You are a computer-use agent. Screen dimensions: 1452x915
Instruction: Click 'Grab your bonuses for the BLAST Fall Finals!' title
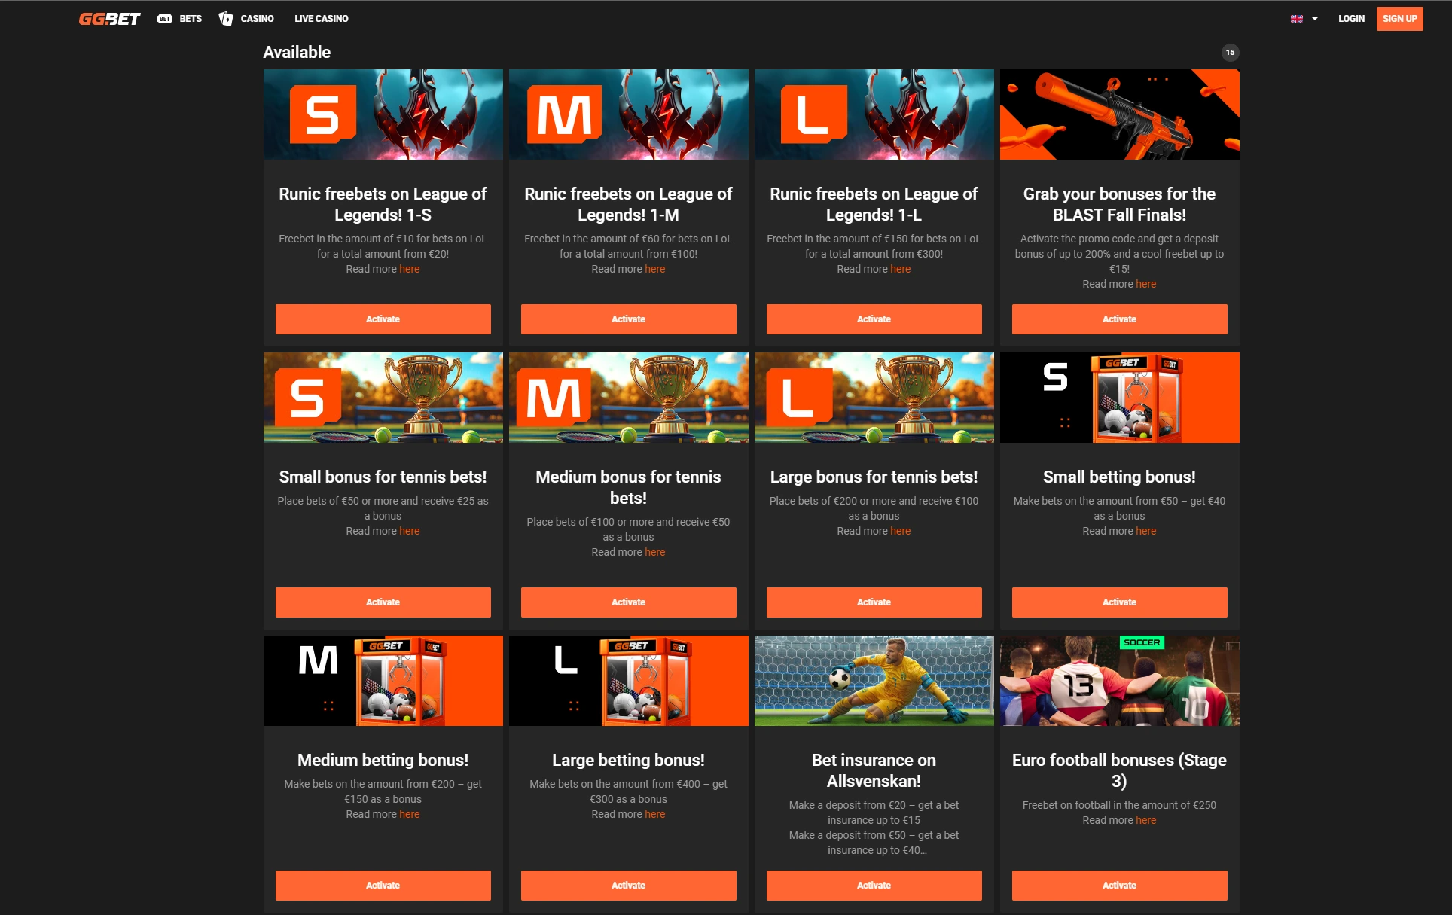1119,204
